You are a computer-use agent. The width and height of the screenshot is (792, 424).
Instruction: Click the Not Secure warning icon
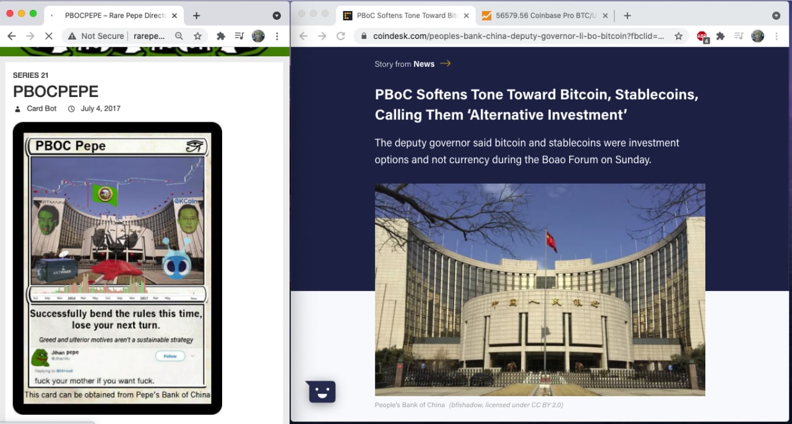[x=72, y=36]
